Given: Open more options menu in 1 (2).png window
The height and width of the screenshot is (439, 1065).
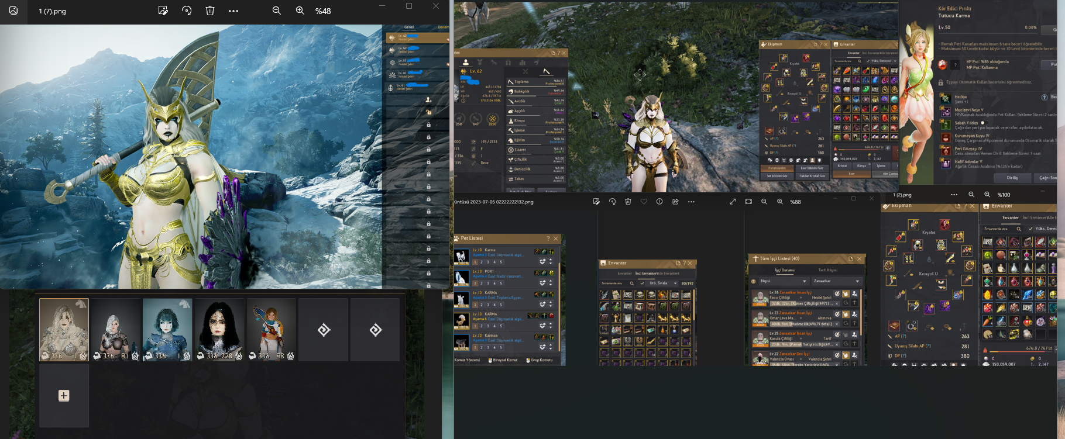Looking at the screenshot, I should pos(954,195).
